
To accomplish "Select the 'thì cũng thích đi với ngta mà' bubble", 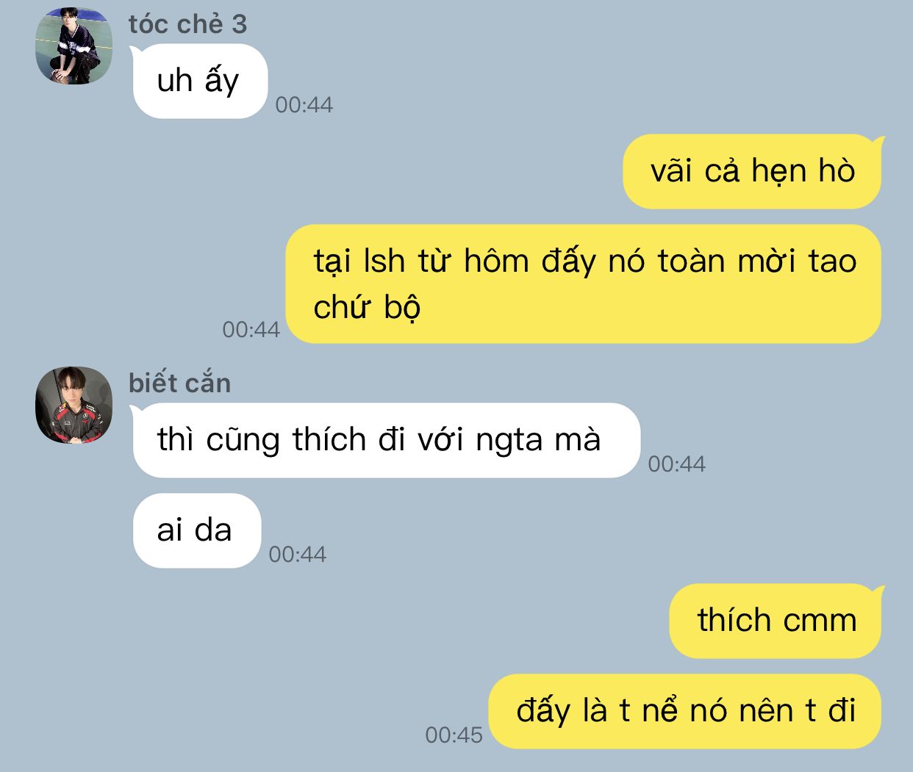I will click(x=386, y=440).
